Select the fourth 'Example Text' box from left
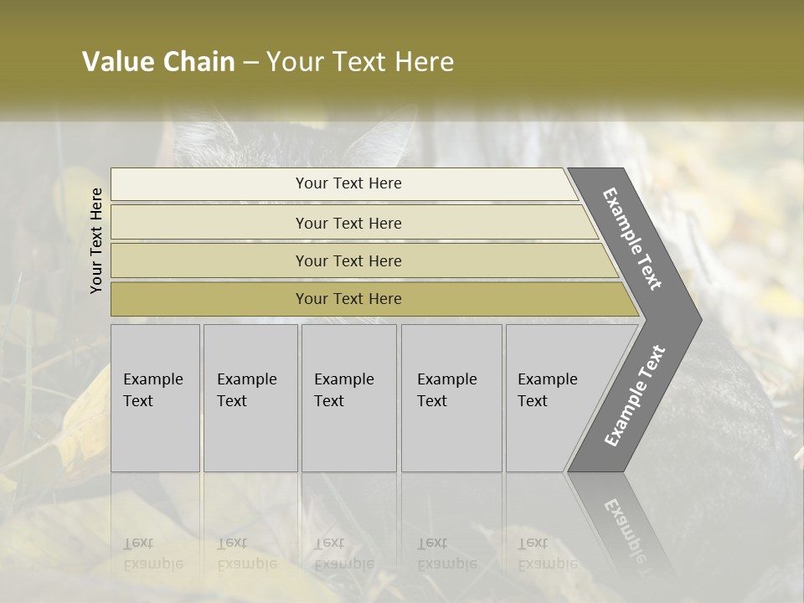Viewport: 804px width, 603px height. click(x=451, y=397)
